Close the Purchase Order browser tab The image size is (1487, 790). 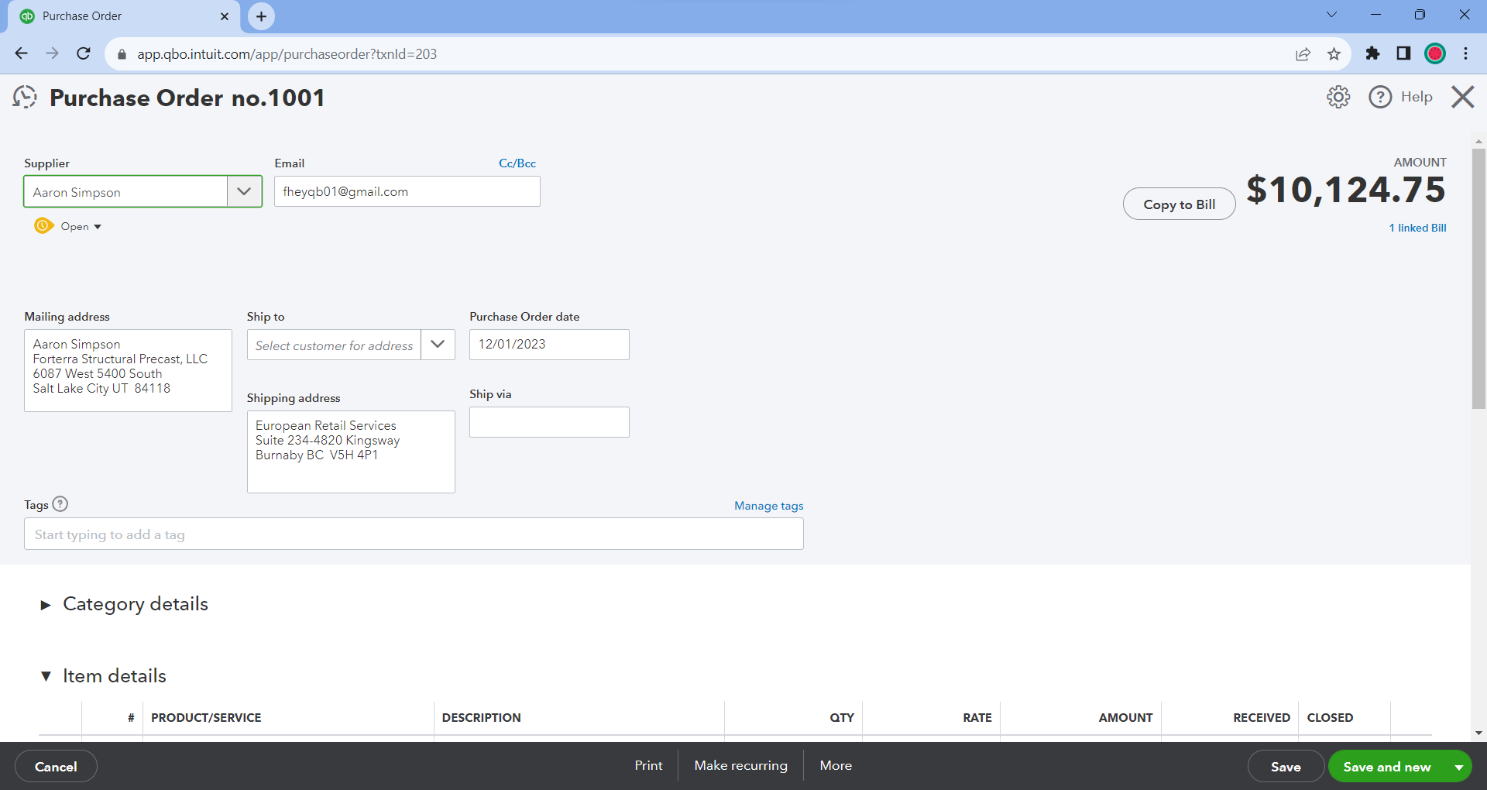[225, 16]
